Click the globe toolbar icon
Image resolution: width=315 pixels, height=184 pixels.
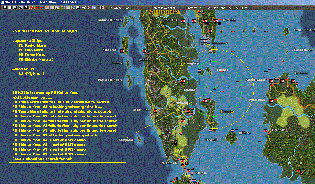click(73, 8)
